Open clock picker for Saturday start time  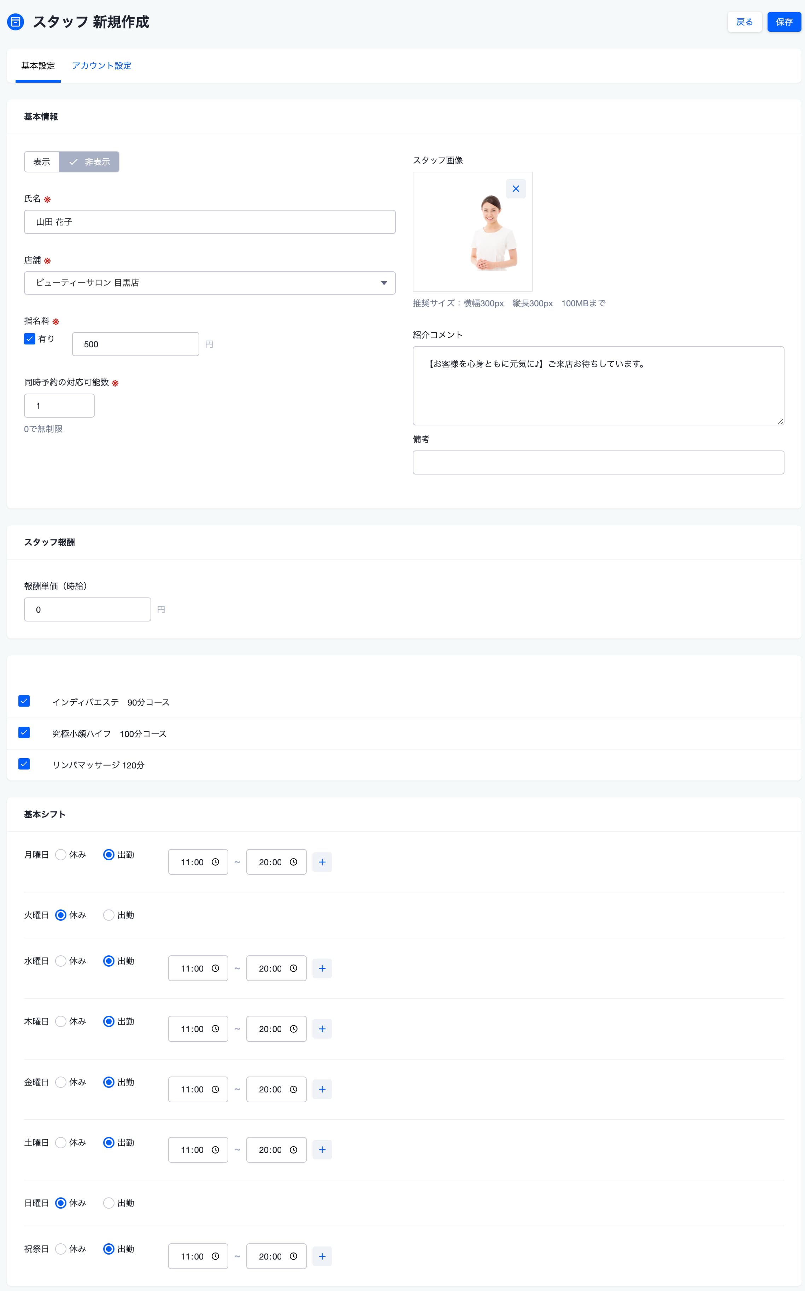point(215,1149)
